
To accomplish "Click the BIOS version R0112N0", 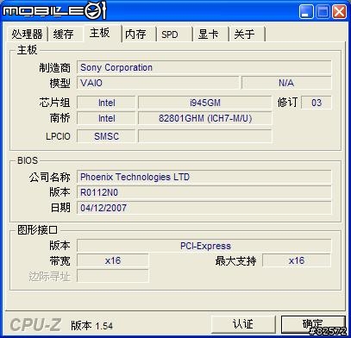I will pos(204,192).
